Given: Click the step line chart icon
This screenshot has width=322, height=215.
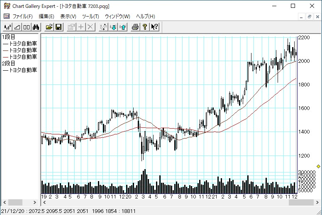Looking at the screenshot, I should (x=17, y=27).
